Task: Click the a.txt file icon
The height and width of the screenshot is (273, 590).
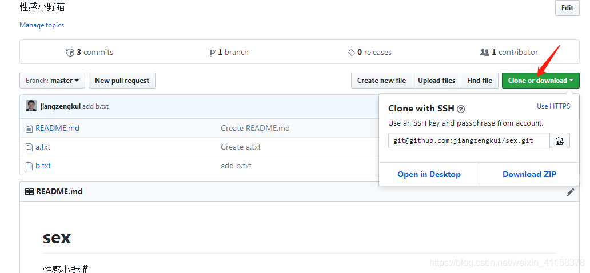Action: tap(29, 147)
